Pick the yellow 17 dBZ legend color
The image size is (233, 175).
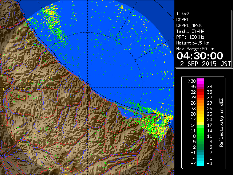[x=200, y=120]
